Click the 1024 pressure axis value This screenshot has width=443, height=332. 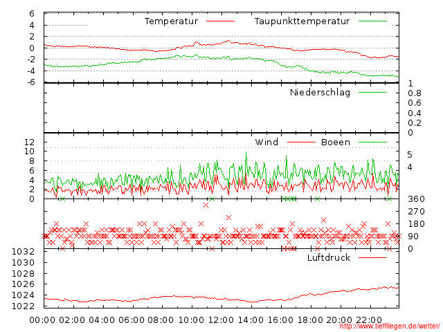coord(23,295)
